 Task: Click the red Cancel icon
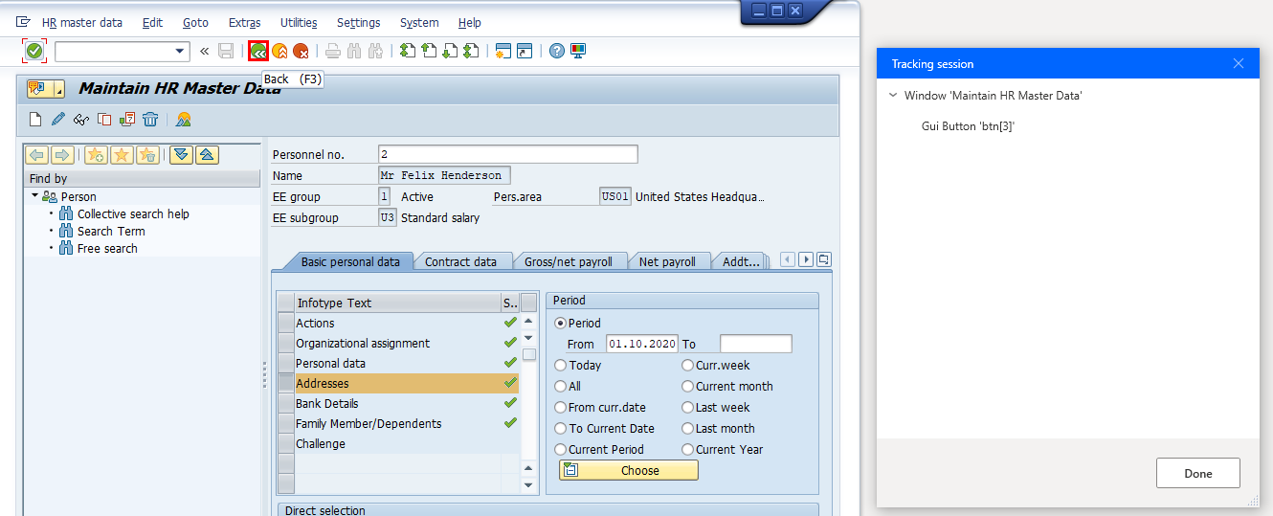coord(301,51)
